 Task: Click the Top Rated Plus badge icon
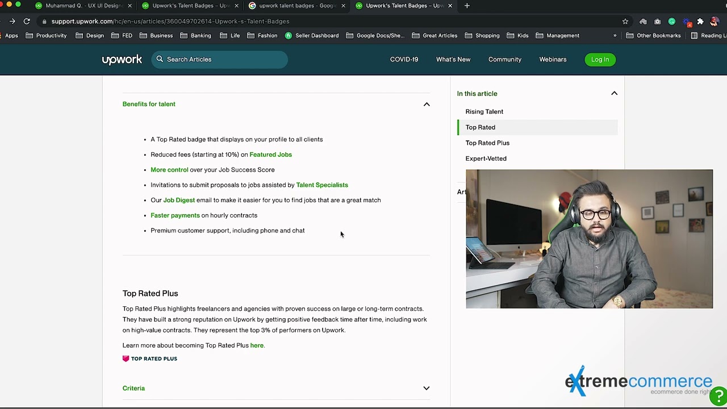[126, 358]
